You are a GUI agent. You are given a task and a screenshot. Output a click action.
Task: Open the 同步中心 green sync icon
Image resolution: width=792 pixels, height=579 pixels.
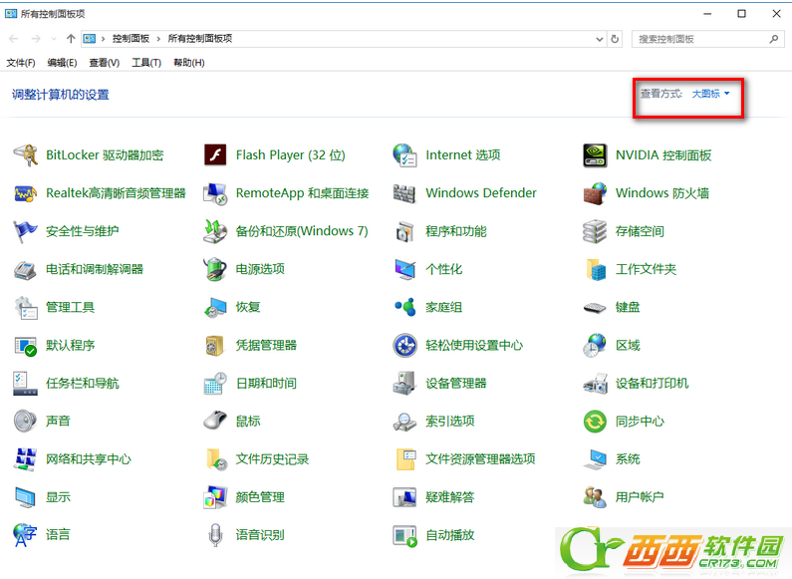595,422
